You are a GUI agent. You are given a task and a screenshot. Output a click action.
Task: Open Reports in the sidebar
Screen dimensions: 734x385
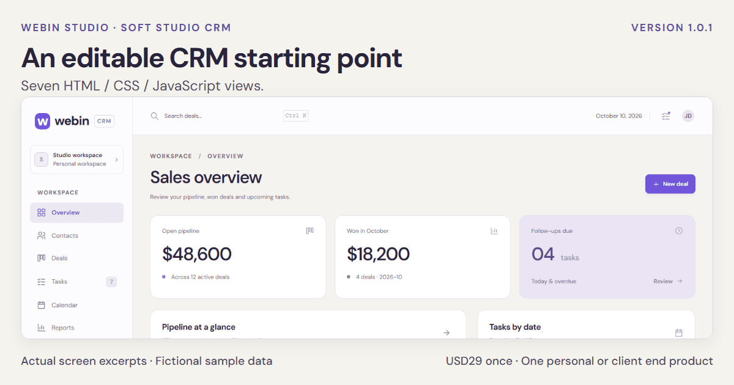[x=76, y=328]
